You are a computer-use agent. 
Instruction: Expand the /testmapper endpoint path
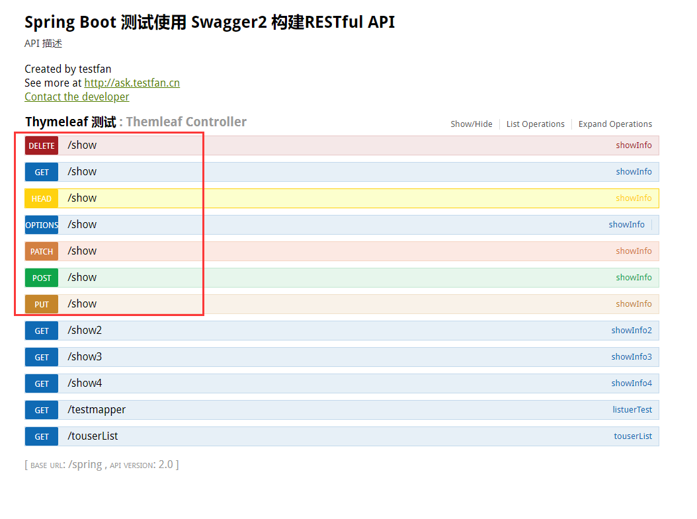click(x=97, y=410)
